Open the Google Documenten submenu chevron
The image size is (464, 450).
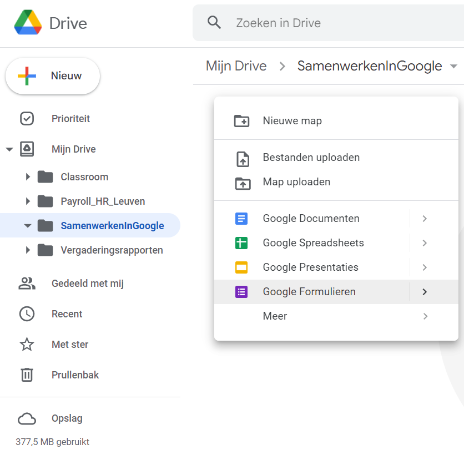425,219
